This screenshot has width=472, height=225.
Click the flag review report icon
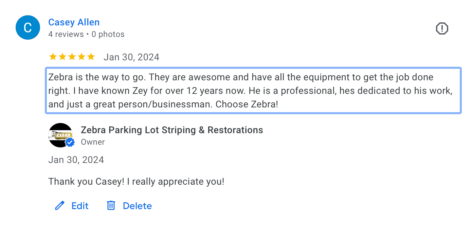tap(442, 29)
